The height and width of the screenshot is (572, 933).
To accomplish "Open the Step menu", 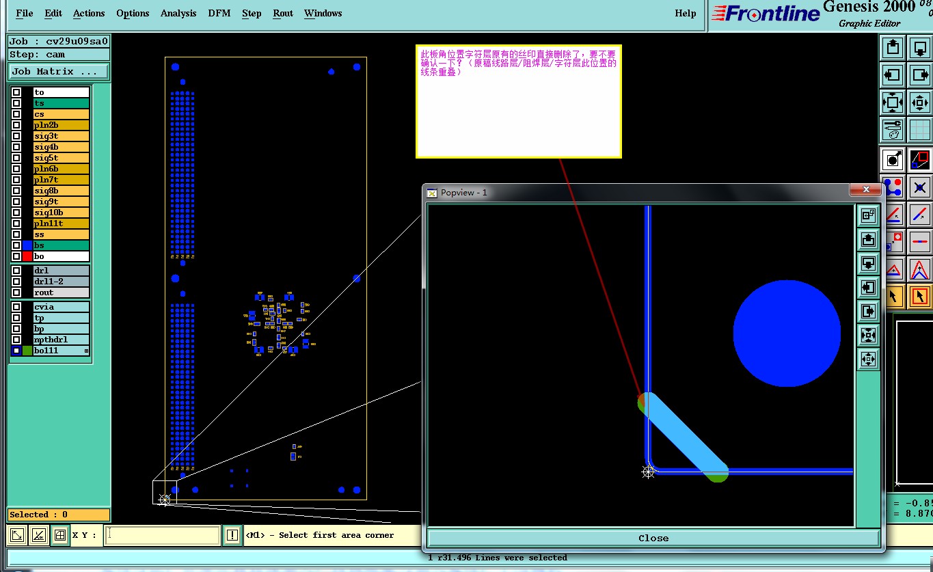I will tap(252, 13).
